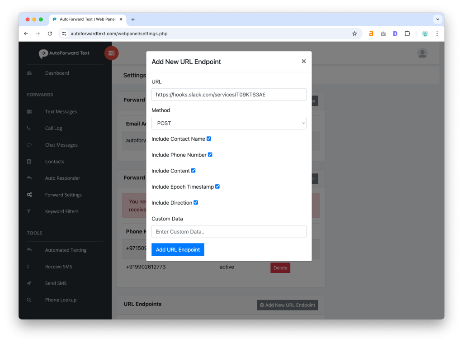Click the Call Log phone icon
The width and height of the screenshot is (463, 344).
point(29,128)
